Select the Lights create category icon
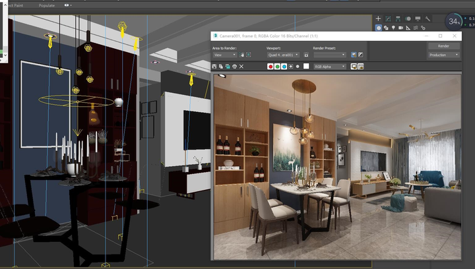Viewport: 475px width, 269px height. click(x=393, y=28)
